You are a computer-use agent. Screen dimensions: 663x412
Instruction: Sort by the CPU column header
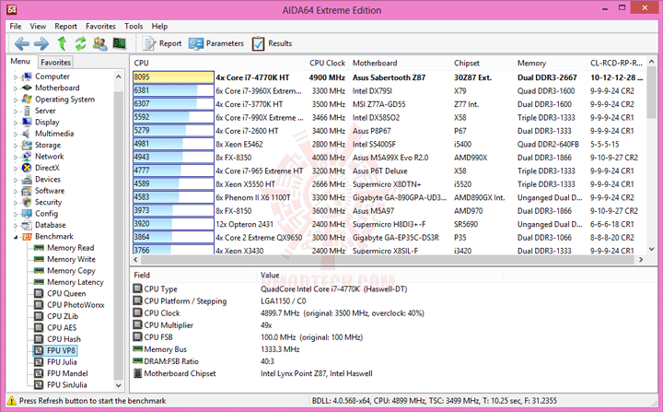tap(217, 63)
